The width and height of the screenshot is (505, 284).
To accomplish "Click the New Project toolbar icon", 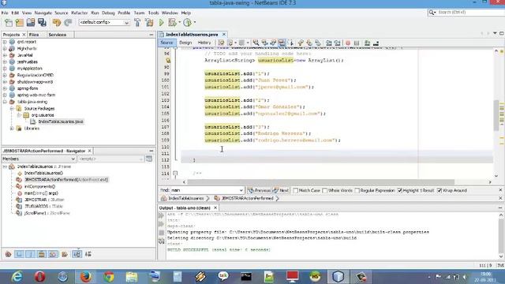I will pos(19,23).
